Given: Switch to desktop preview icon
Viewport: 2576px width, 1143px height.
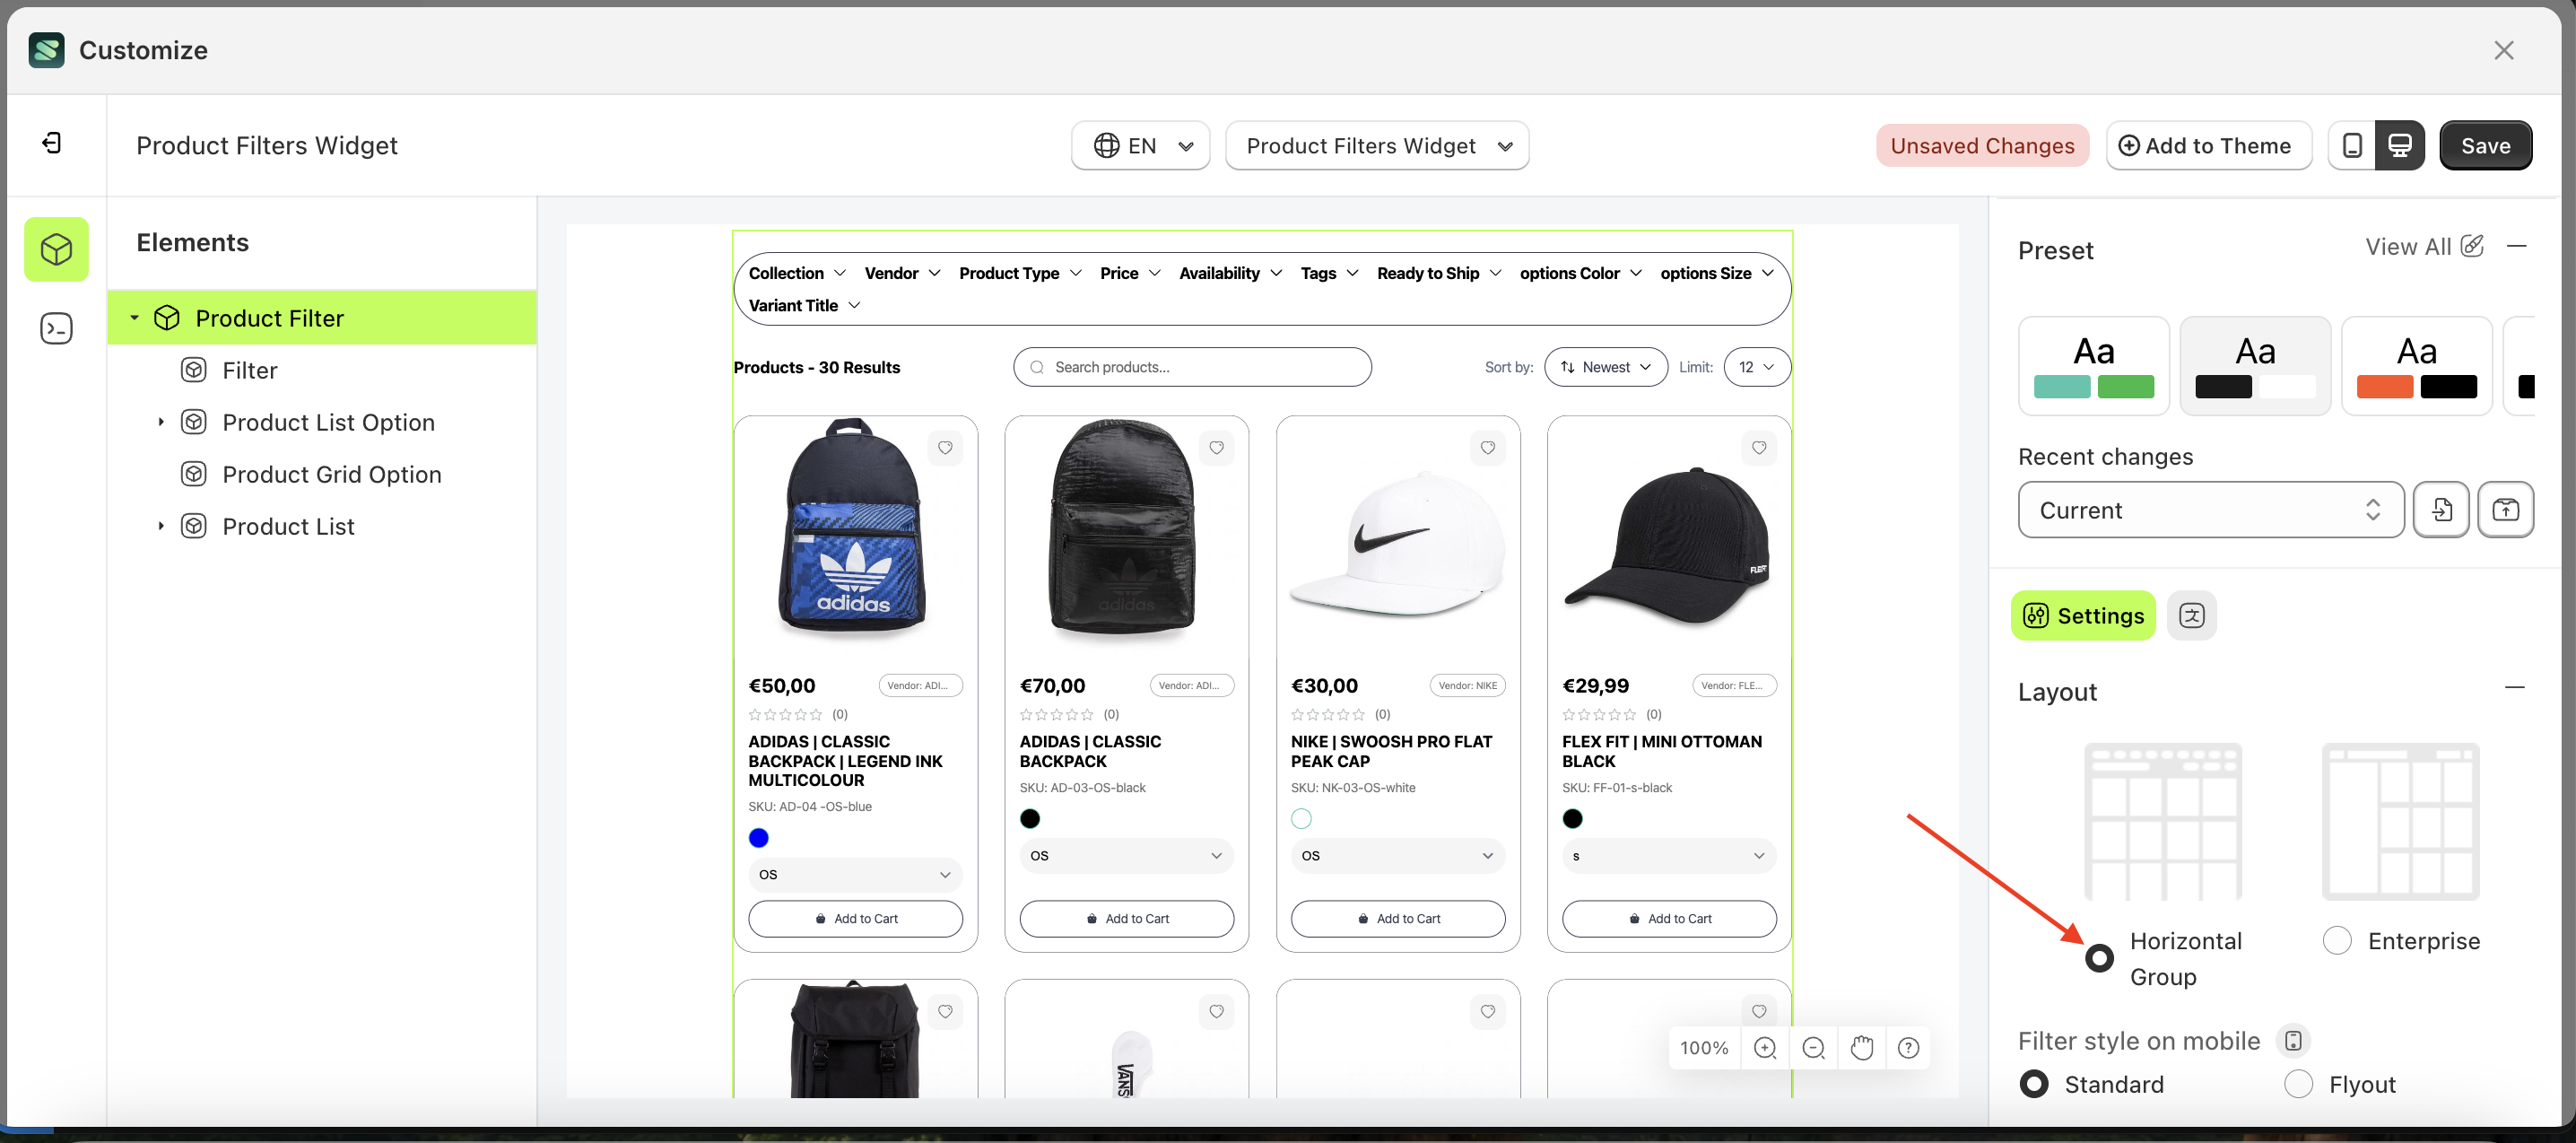Looking at the screenshot, I should pos(2399,145).
